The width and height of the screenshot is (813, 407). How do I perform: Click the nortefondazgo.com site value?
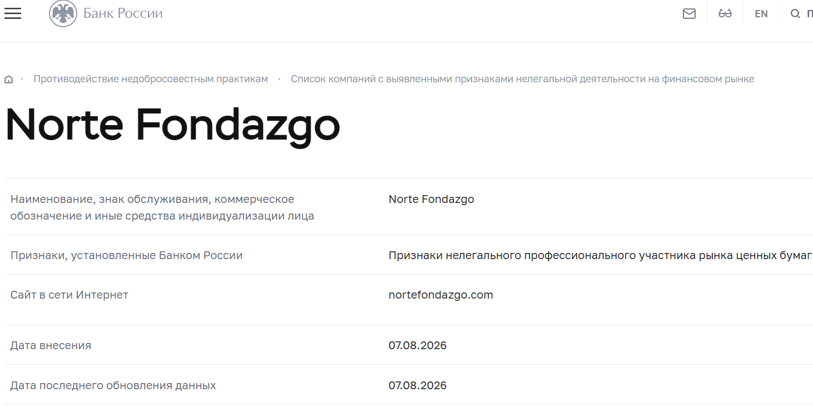point(441,295)
